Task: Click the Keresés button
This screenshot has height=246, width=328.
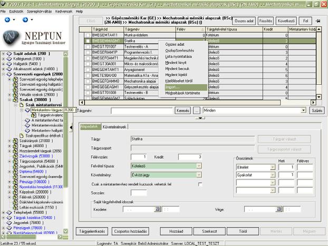Action: click(182, 110)
